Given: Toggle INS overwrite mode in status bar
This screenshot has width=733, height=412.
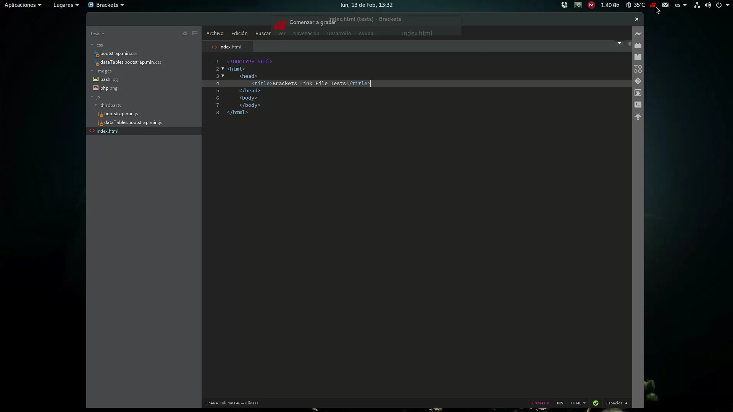Looking at the screenshot, I should pyautogui.click(x=560, y=403).
